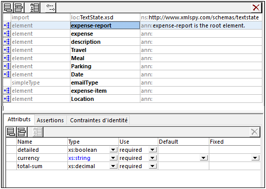Click the Append icon in top toolbar
Screen dimensions: 266x189
[x=8, y=8]
